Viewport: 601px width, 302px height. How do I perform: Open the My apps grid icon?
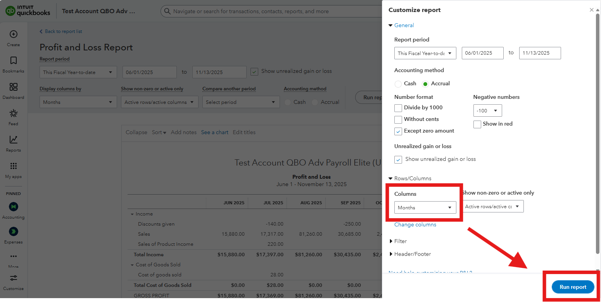14,166
